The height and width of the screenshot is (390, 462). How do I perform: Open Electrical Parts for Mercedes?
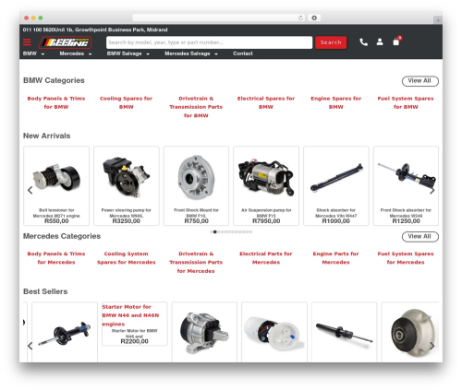266,258
